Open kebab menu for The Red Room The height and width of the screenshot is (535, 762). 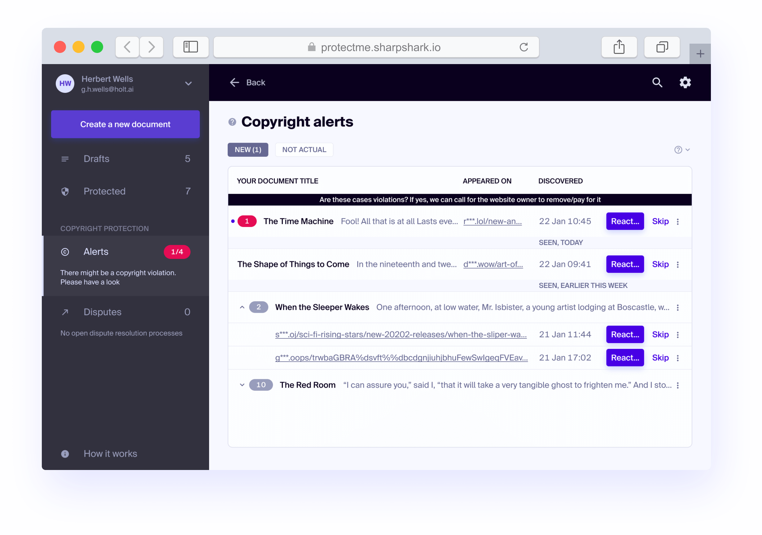(678, 385)
